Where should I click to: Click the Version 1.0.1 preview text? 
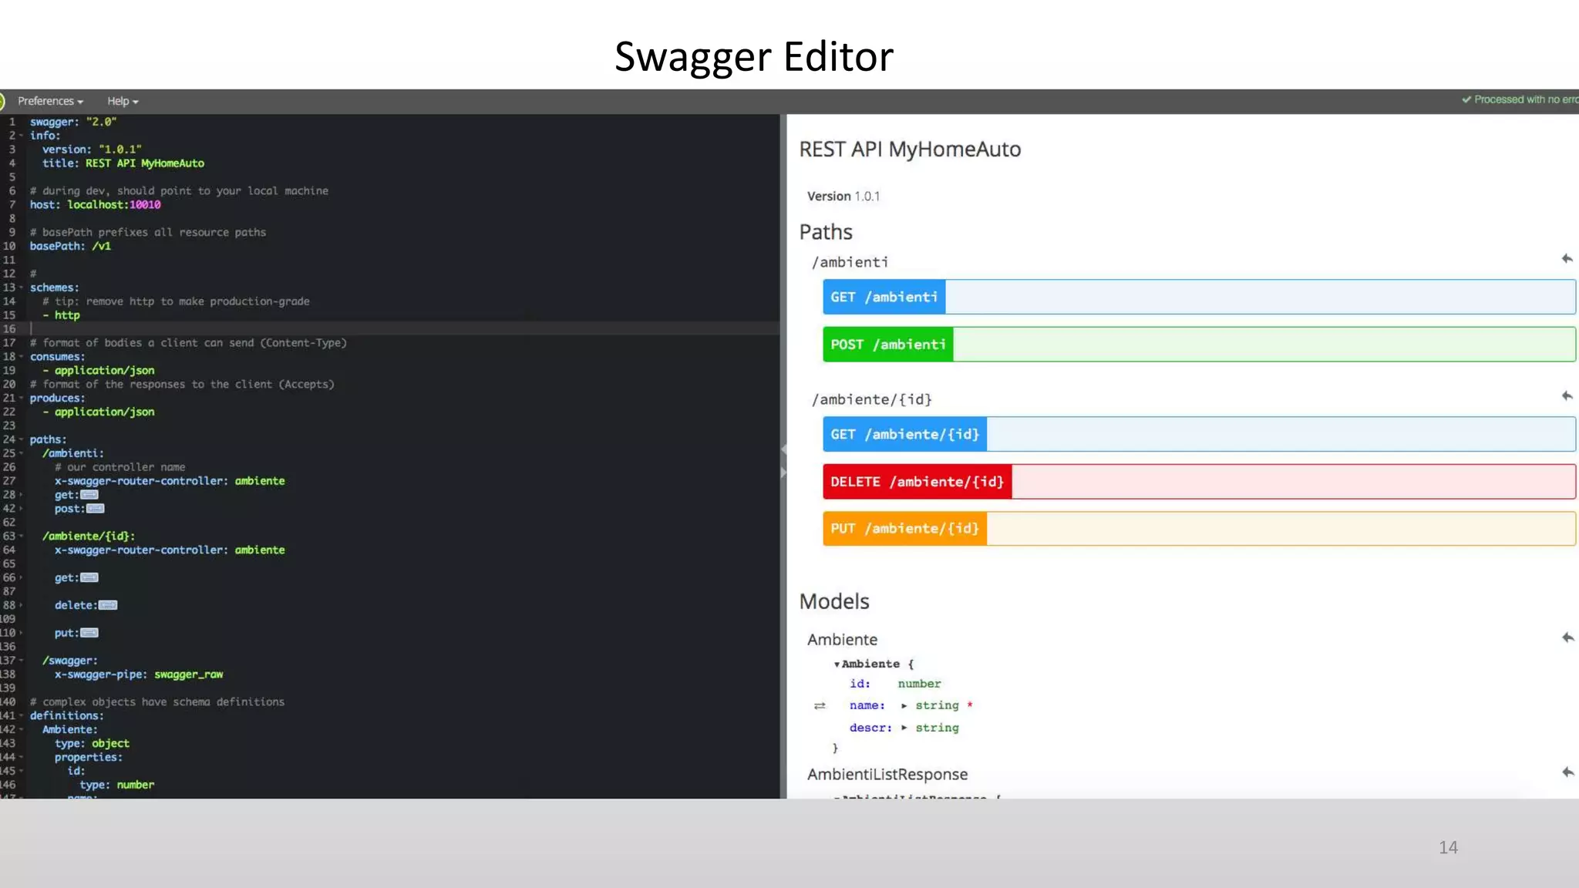(x=843, y=197)
